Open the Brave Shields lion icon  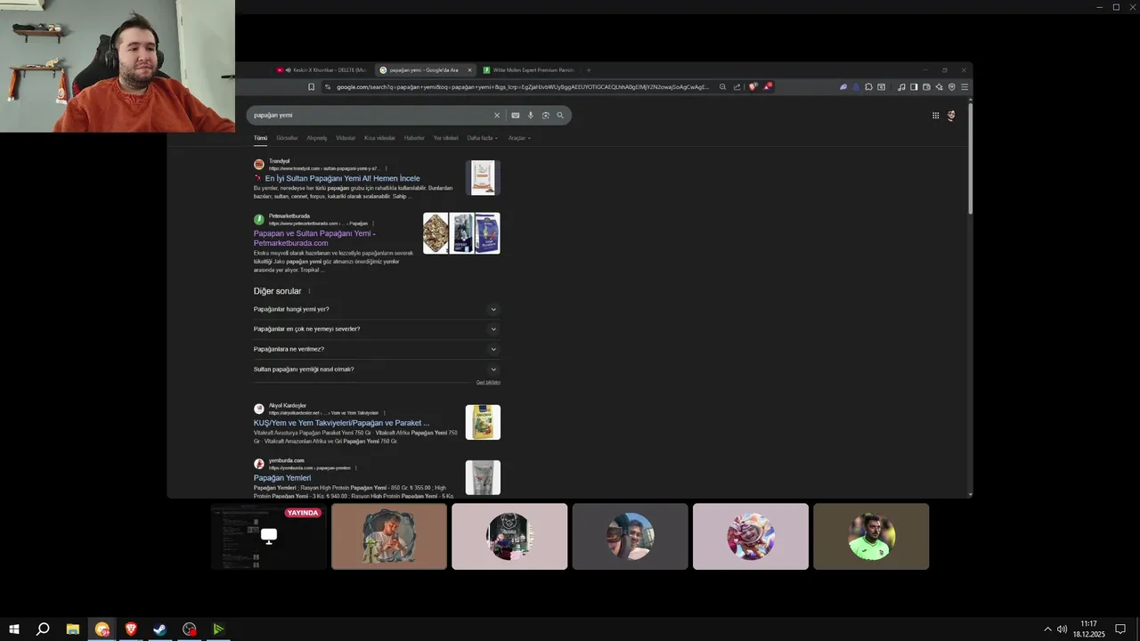(753, 87)
